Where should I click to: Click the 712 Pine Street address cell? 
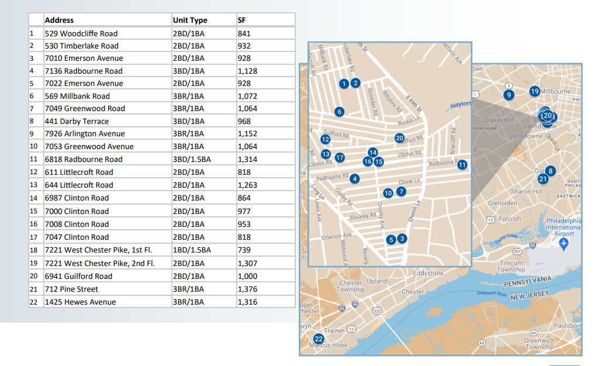point(71,289)
